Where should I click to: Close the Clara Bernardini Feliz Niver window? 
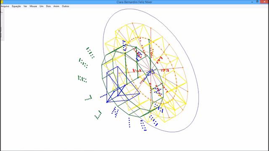(264, 2)
